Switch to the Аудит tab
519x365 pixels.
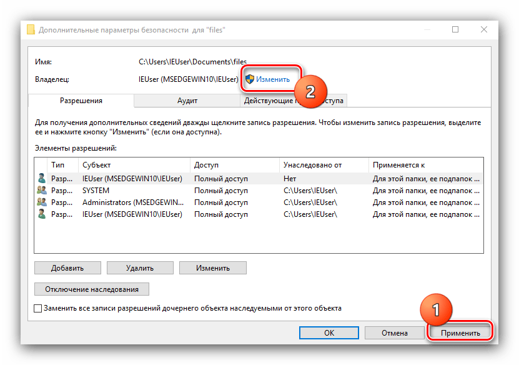pos(187,101)
